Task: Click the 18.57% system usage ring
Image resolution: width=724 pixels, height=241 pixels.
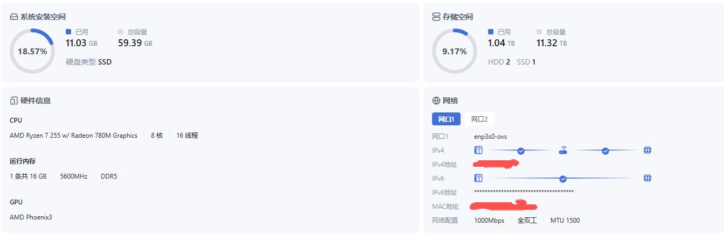Action: click(32, 52)
